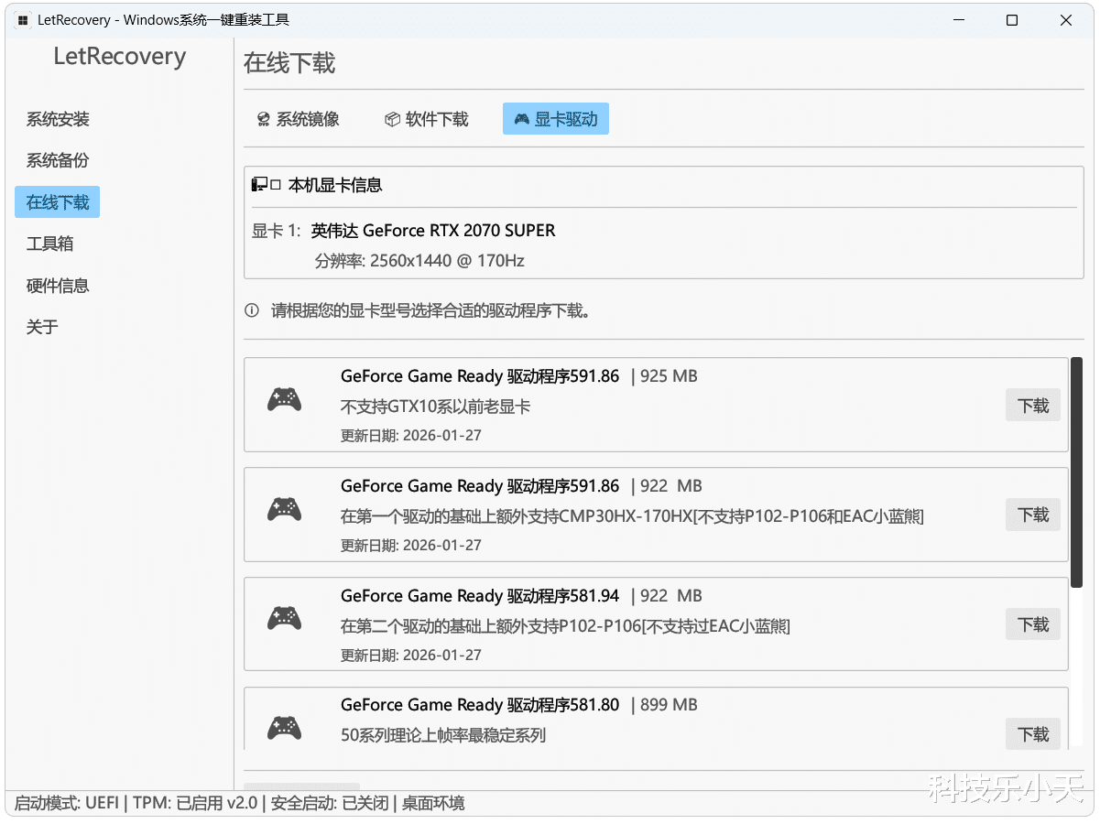The width and height of the screenshot is (1100, 824).
Task: Download the 591.86 driver sized 925 MB
Action: coord(1033,406)
